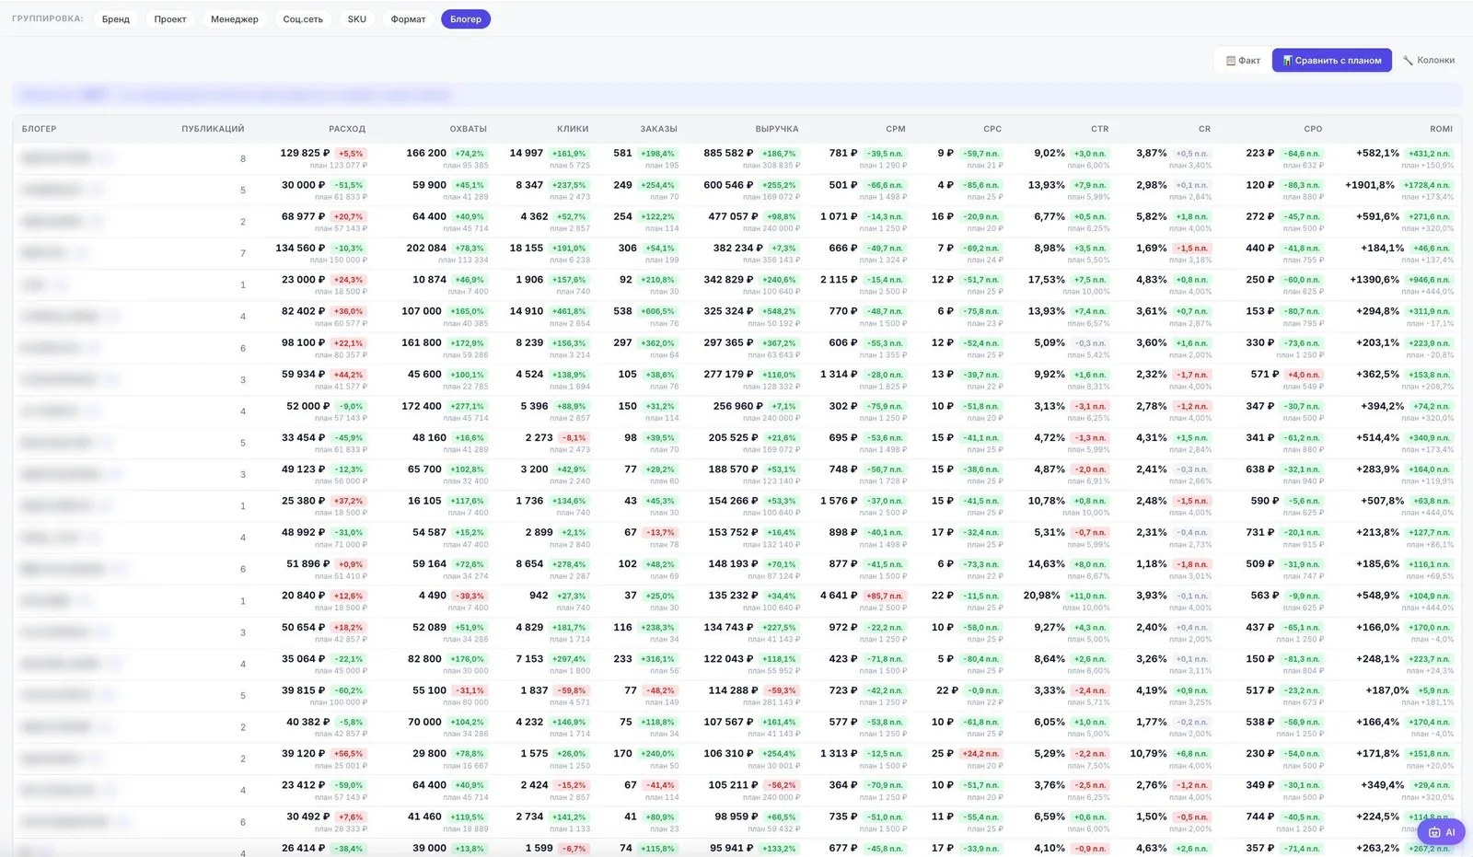The height and width of the screenshot is (857, 1473).
Task: Click the +606,5% orders delta badge
Action: [x=657, y=312]
